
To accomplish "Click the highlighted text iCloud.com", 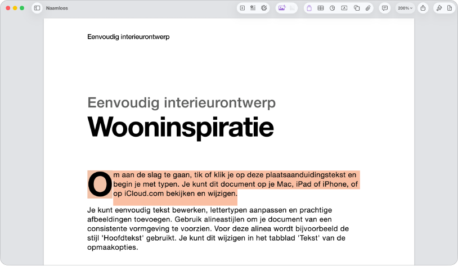I will pos(144,193).
